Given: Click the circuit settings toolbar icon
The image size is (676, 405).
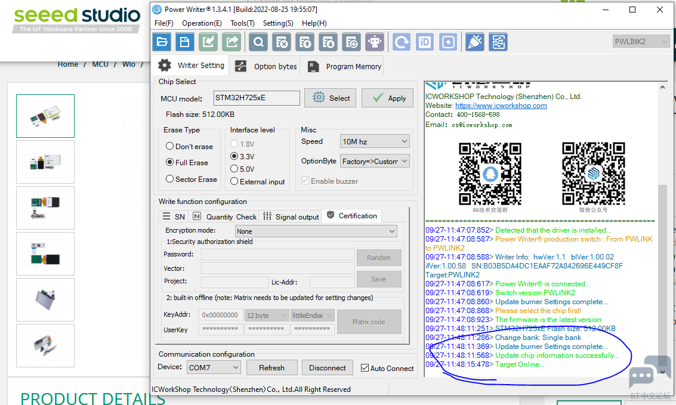Looking at the screenshot, I should point(498,42).
